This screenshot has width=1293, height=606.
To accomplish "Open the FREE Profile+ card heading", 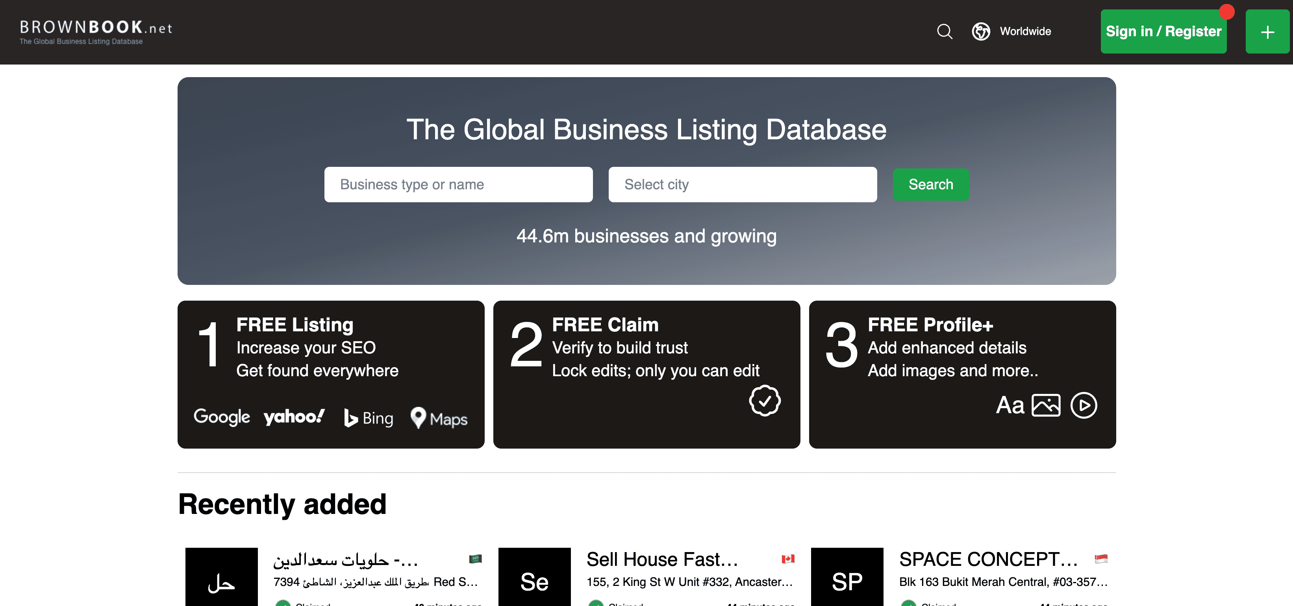I will point(930,325).
